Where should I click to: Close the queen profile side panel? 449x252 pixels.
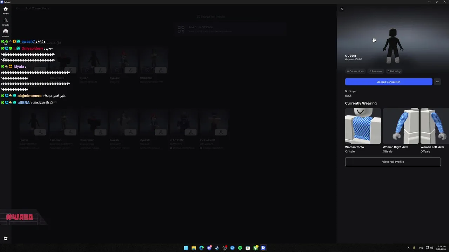pos(342,9)
